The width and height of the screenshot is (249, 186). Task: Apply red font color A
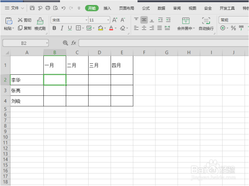tap(111, 28)
